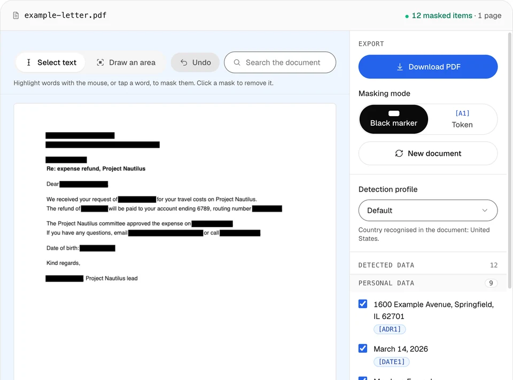Remove the email address mask

click(x=166, y=233)
